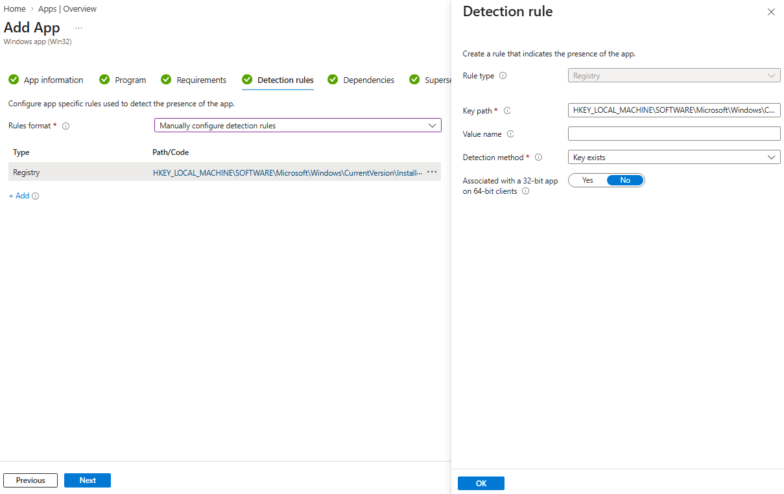Click the Key path info icon
This screenshot has height=494, width=784.
coord(507,111)
